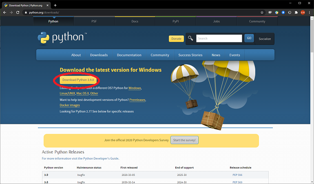This screenshot has height=184, width=314.
Task: Click the 2020-10-05 release date
Action: (128, 175)
